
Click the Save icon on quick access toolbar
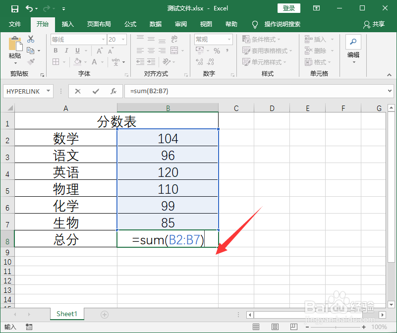point(14,8)
